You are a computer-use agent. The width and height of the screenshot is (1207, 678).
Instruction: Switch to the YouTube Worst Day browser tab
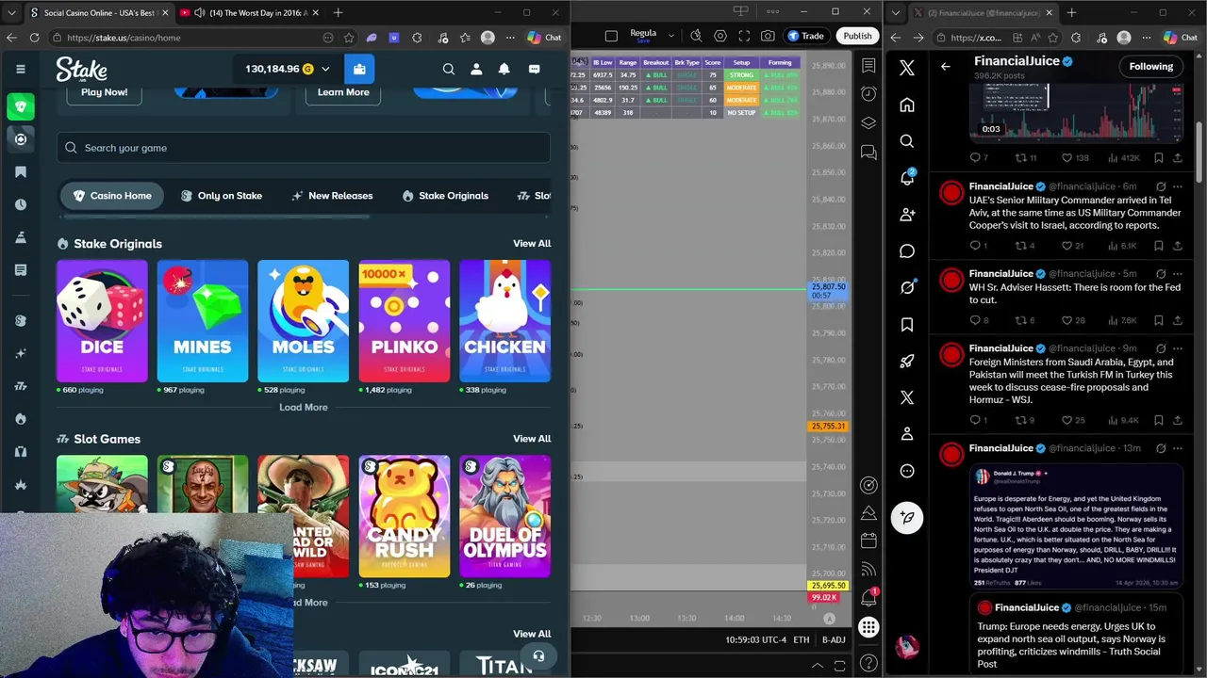click(248, 13)
